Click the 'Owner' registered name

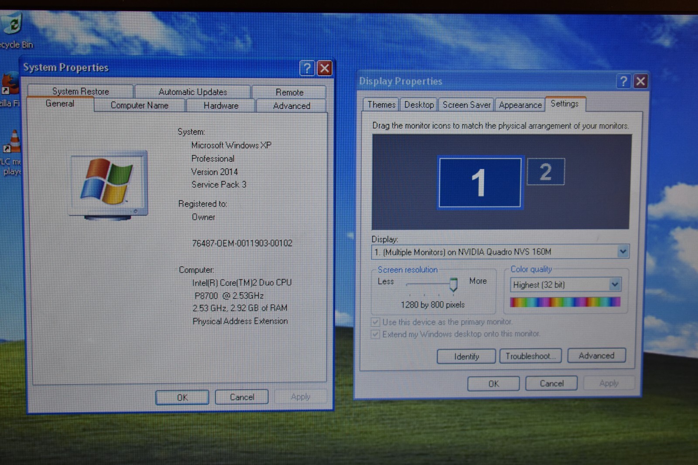tap(203, 217)
